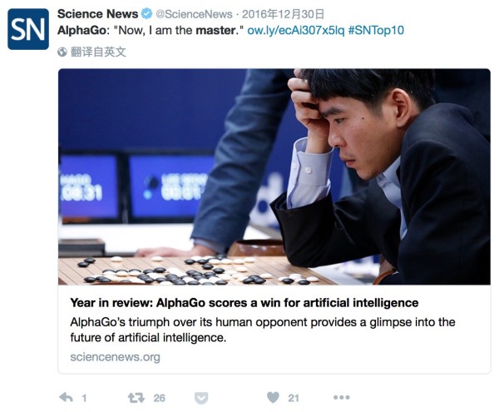
Task: Click the Science News account name
Action: [97, 14]
